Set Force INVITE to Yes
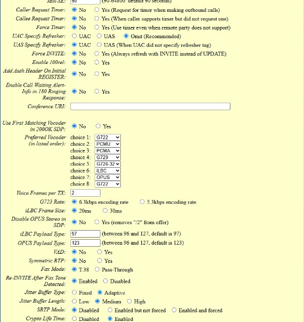The image size is (304, 322). pos(97,53)
